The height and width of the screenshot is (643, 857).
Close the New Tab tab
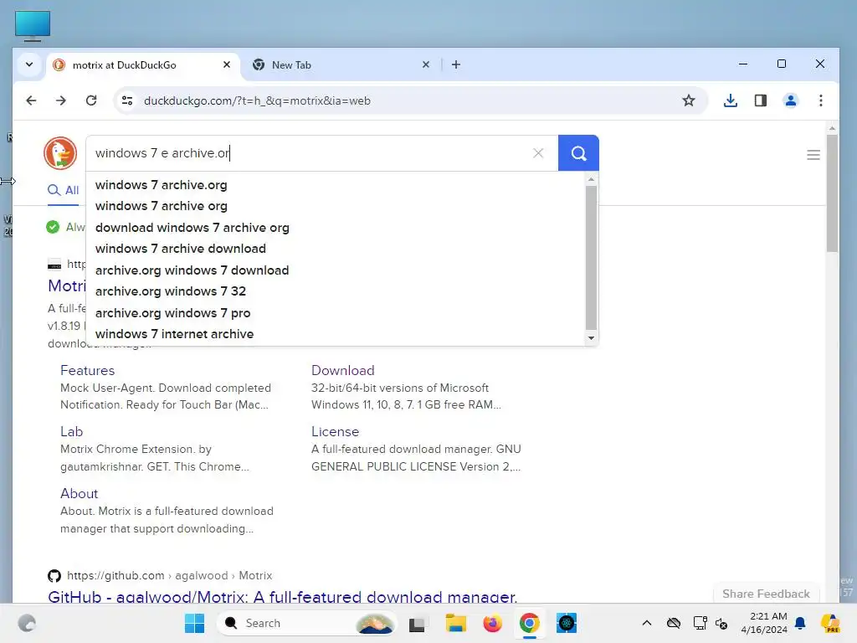(x=426, y=64)
